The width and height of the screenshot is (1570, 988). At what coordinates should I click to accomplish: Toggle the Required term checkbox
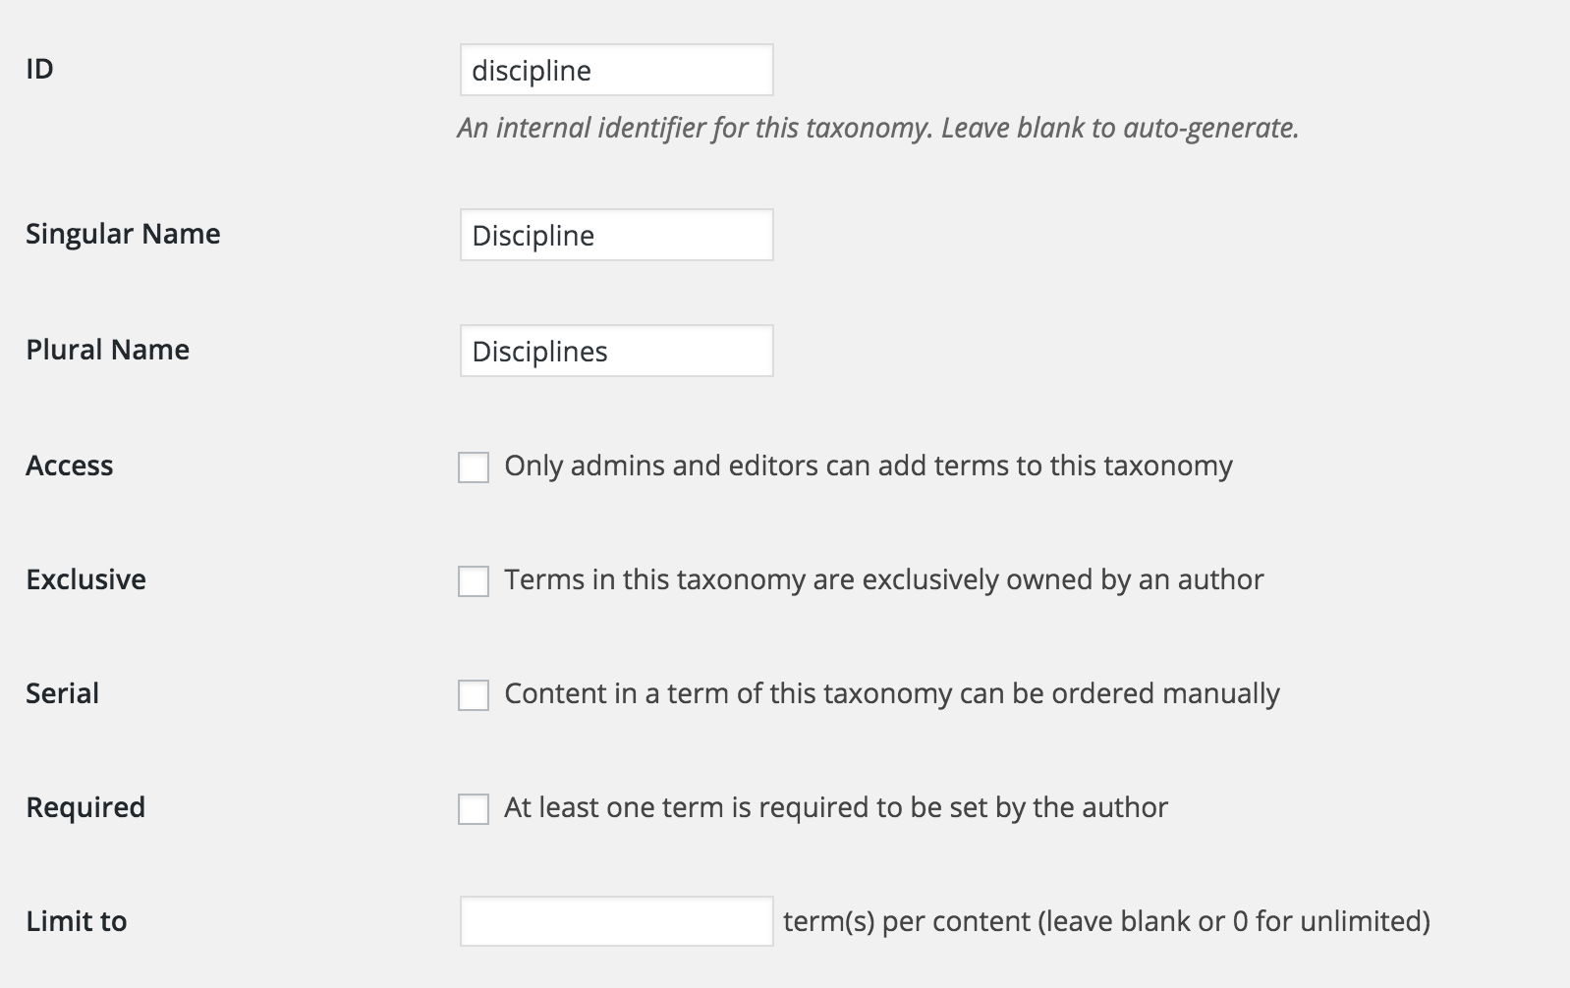tap(474, 809)
